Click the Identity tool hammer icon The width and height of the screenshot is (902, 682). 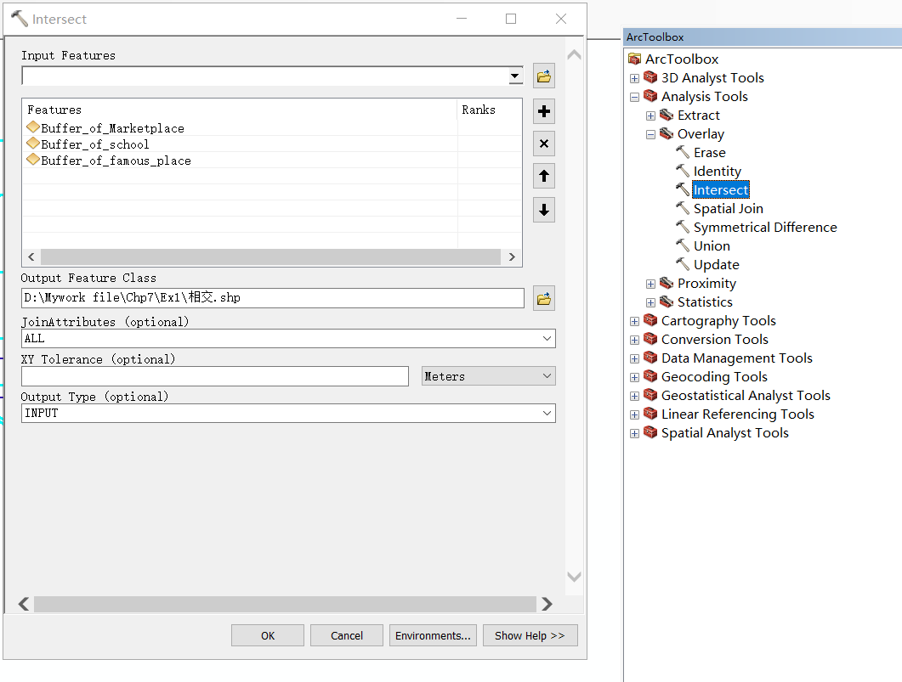click(x=683, y=171)
